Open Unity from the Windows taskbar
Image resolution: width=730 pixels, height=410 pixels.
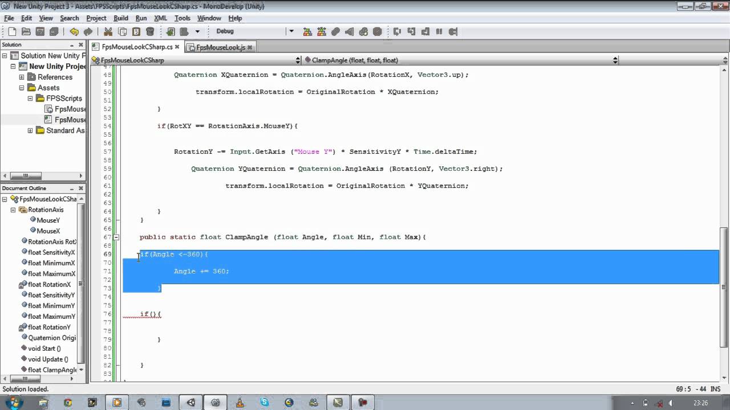[x=191, y=402]
